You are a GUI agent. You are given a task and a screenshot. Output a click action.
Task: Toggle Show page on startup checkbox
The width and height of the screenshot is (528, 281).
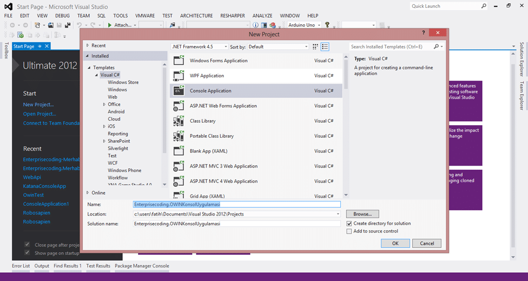tap(27, 253)
